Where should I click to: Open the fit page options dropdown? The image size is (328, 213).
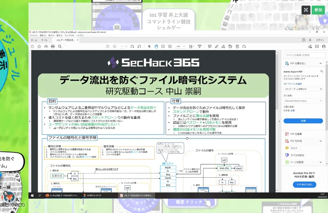point(191,46)
